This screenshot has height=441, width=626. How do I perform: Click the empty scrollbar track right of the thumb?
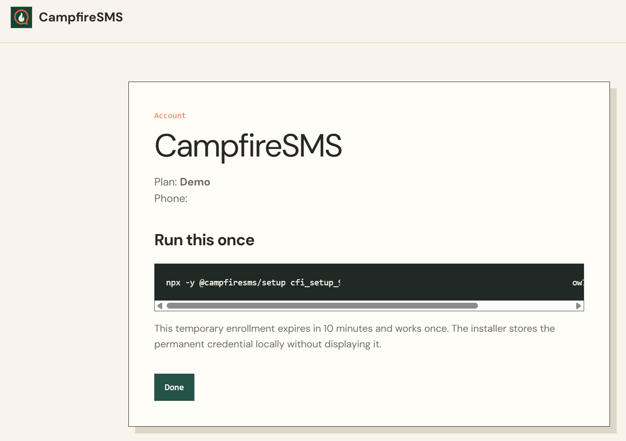tap(526, 306)
